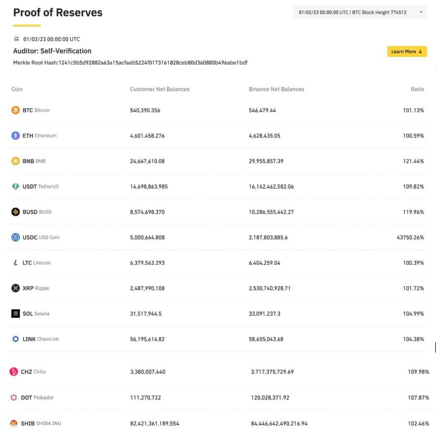
Task: Click the Customer Net Balances column header
Action: tap(160, 89)
